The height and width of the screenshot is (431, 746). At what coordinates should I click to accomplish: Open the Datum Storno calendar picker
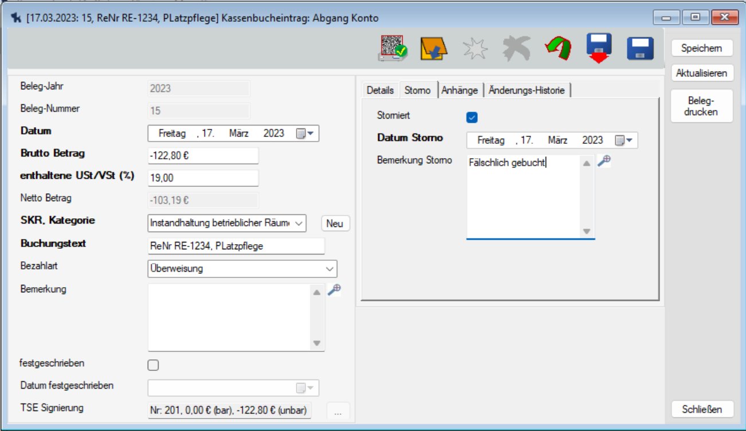(624, 140)
